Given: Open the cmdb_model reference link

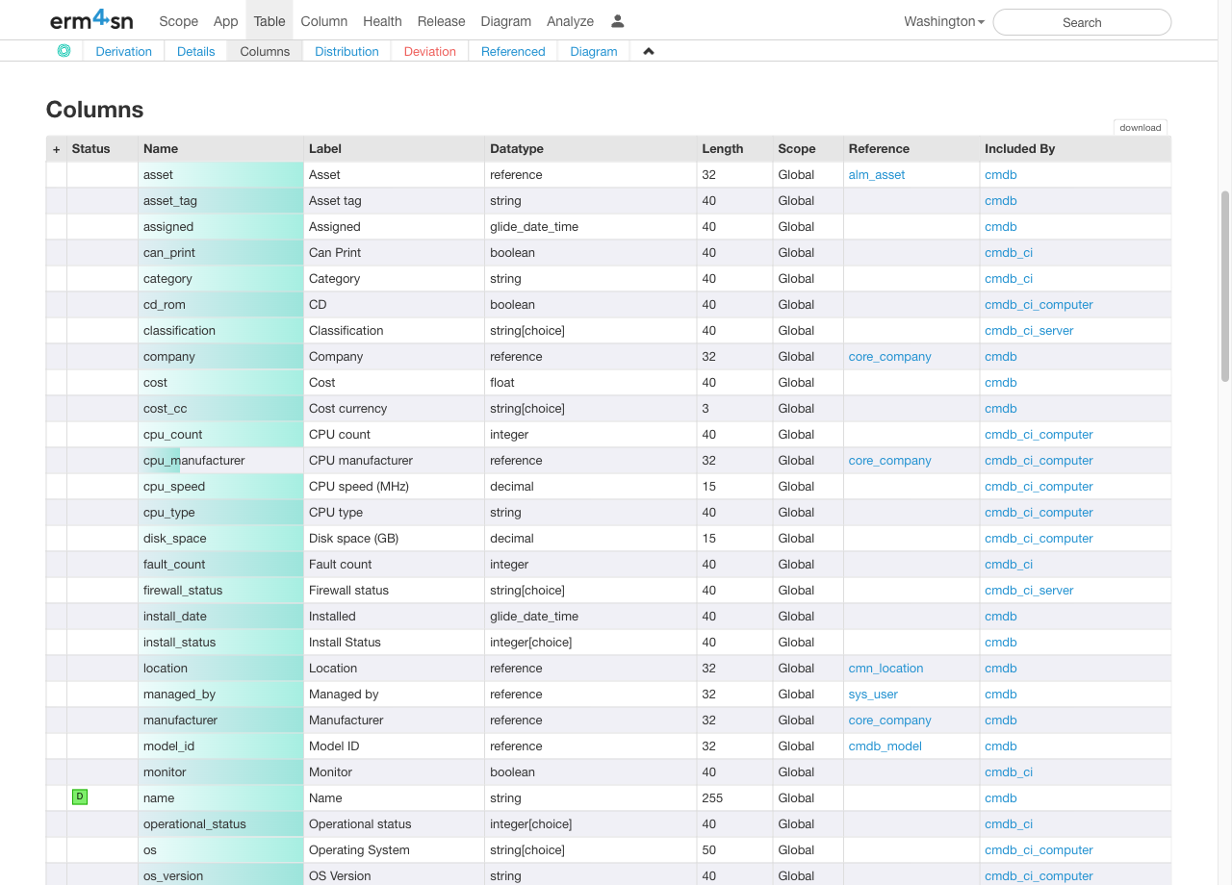Looking at the screenshot, I should pyautogui.click(x=885, y=746).
